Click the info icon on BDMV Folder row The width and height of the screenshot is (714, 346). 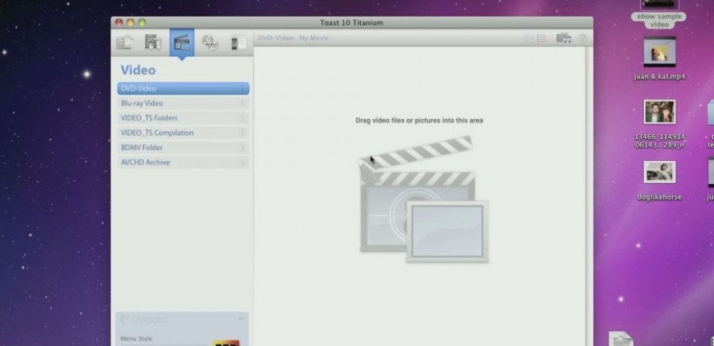point(242,148)
